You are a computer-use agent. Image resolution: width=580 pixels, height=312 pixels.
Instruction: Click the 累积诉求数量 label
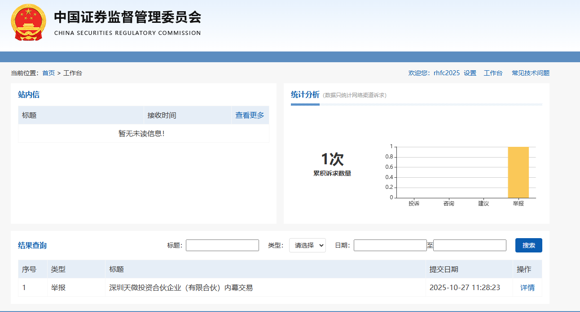(x=332, y=173)
